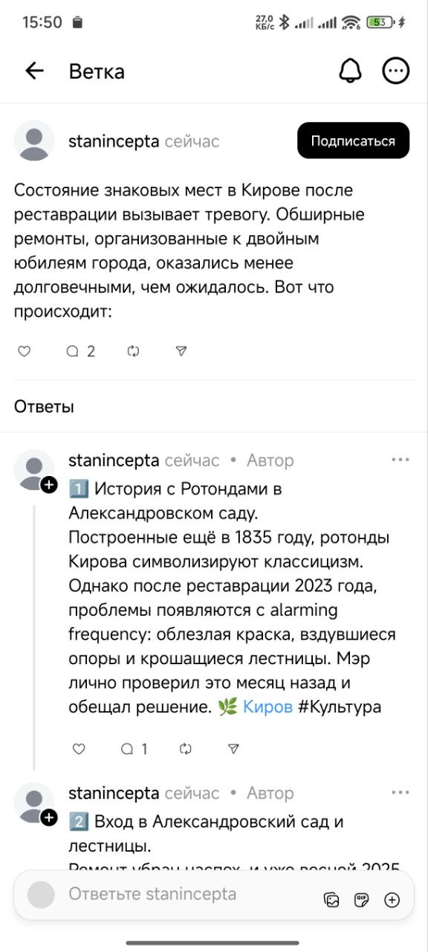The image size is (428, 952).
Task: Open the three-dot options menu for the thread
Action: click(396, 70)
